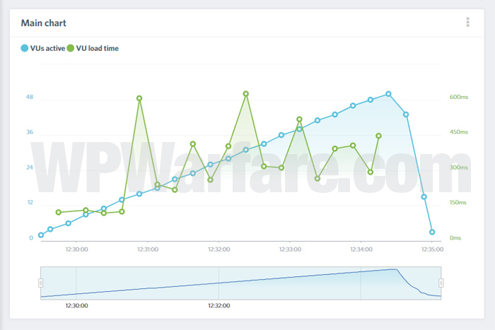Open the Main chart options kebab menu
Viewport: 495px width, 330px height.
[x=467, y=22]
